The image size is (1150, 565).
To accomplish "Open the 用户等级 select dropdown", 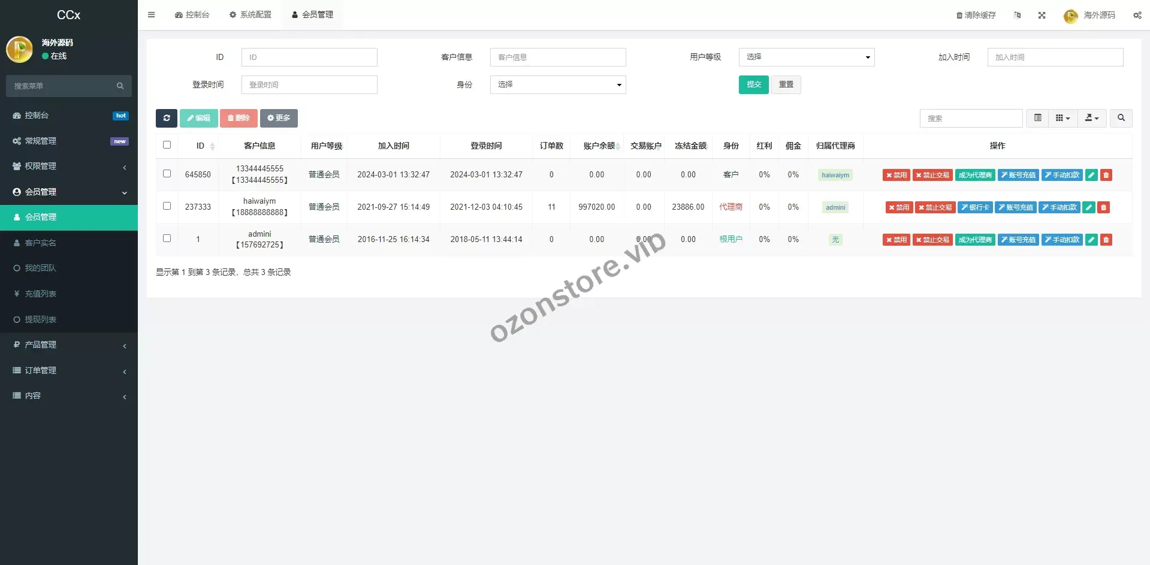I will pyautogui.click(x=806, y=57).
